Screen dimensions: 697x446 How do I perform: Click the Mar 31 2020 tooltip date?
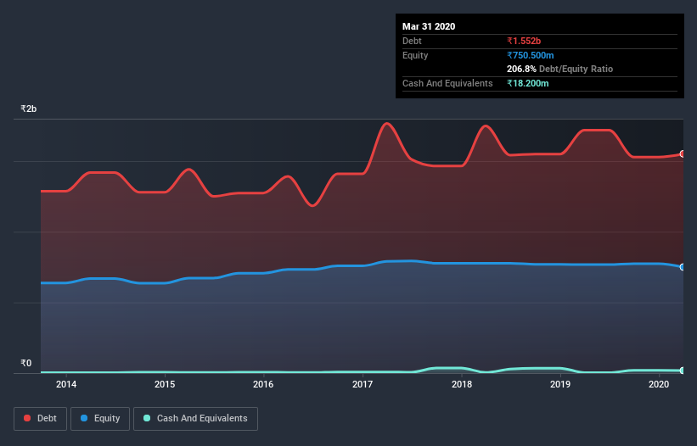429,26
